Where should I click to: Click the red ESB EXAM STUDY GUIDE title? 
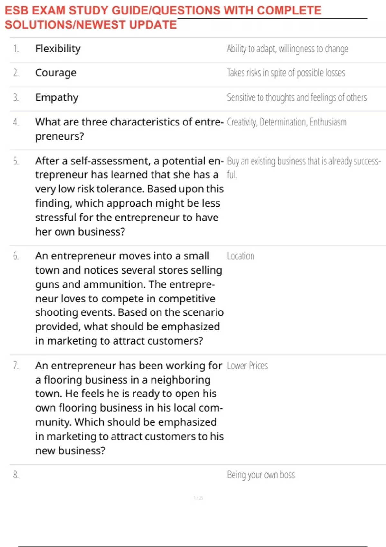click(x=163, y=11)
